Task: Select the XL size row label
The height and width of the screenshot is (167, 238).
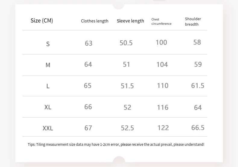Action: (x=48, y=107)
